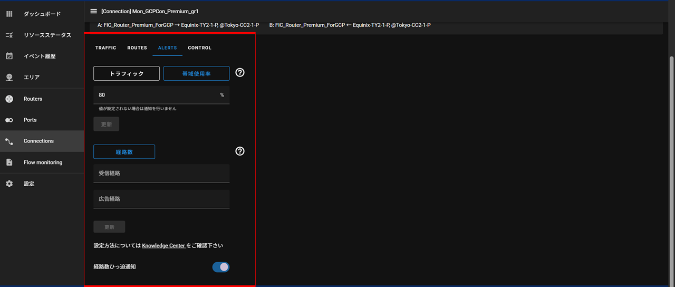Click the トラフィック button
The height and width of the screenshot is (287, 675).
[x=127, y=73]
